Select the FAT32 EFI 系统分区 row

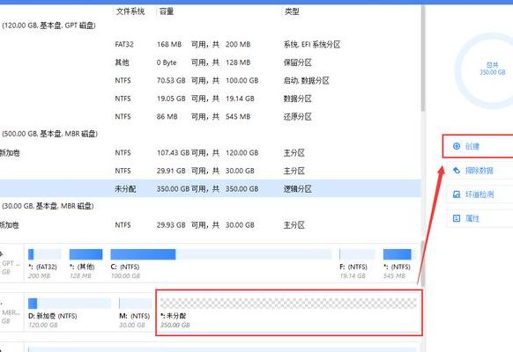pos(211,44)
